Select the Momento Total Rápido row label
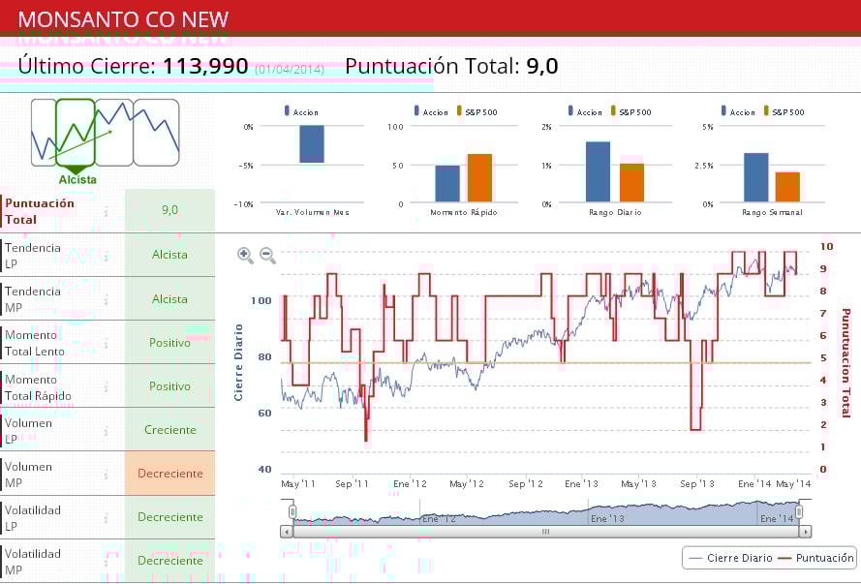The height and width of the screenshot is (584, 861). 38,387
